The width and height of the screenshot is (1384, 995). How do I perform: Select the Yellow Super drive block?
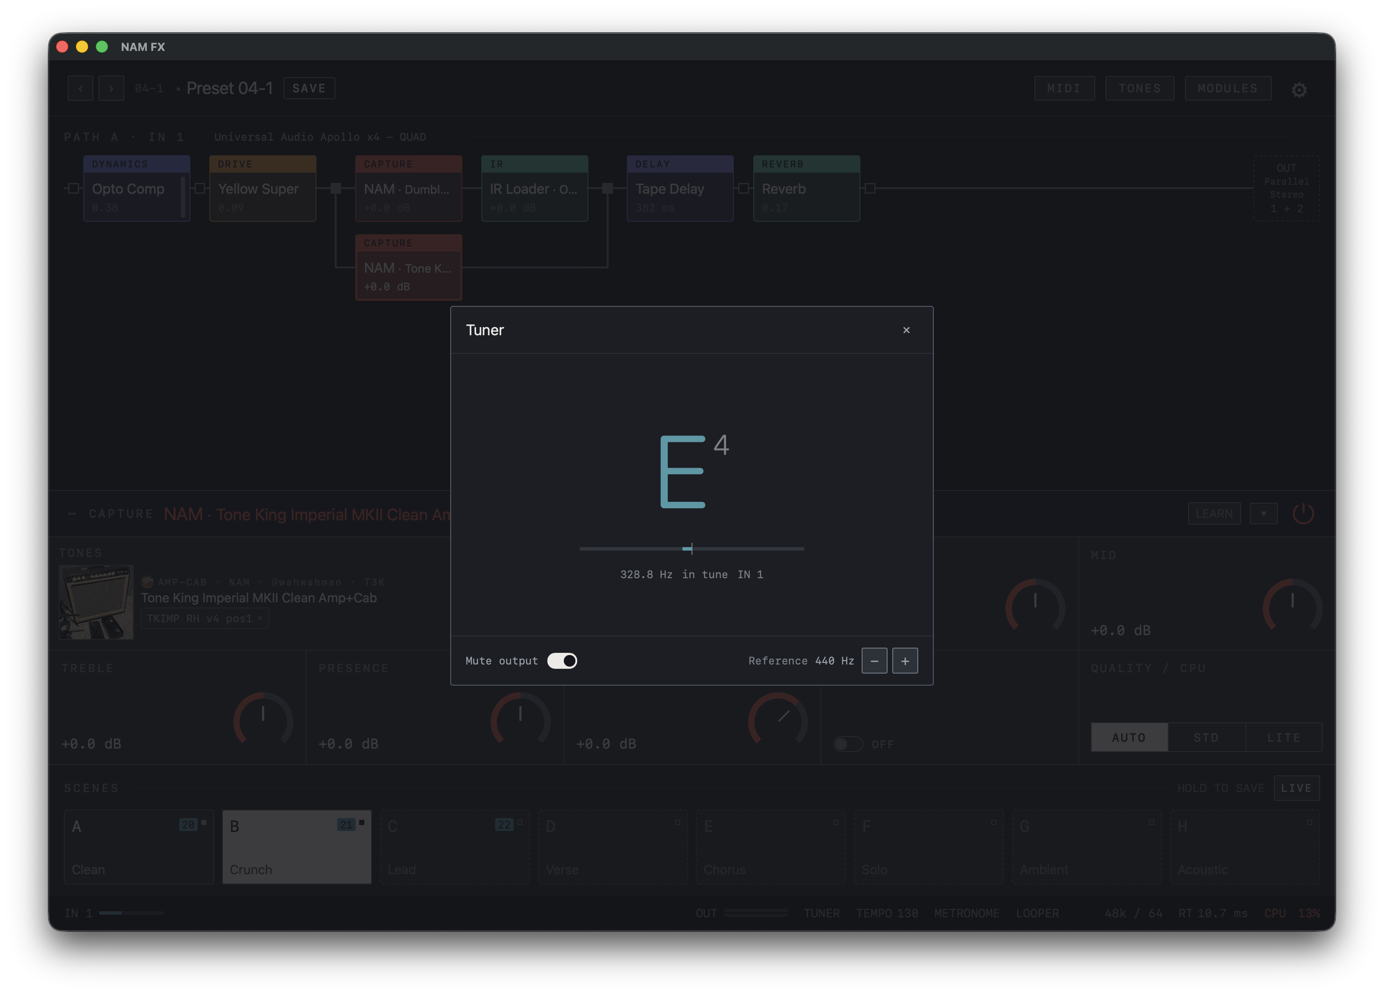262,189
